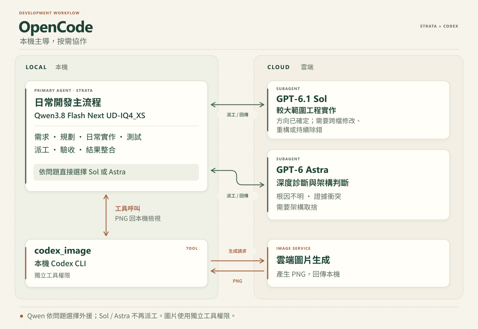Click the 需要架構取捨 text

tap(297, 207)
